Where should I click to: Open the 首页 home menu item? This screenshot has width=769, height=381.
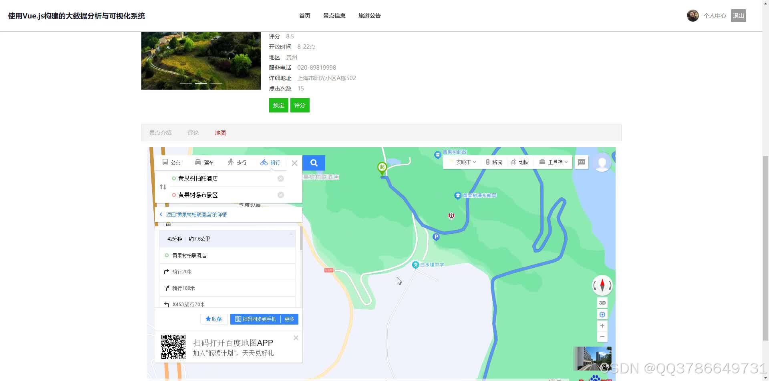(305, 16)
